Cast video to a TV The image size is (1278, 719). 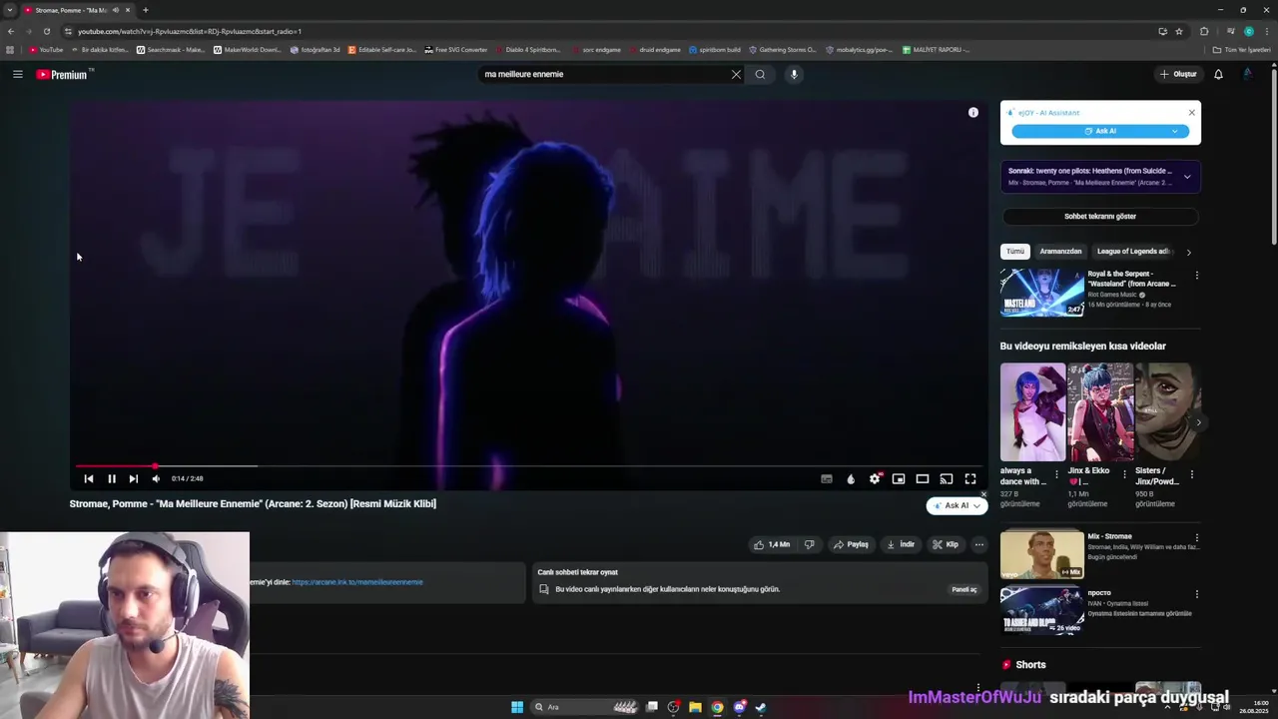click(x=947, y=478)
